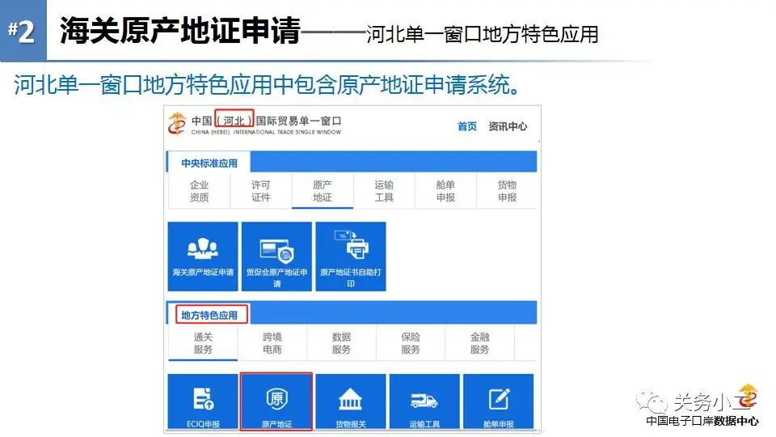Open the 资讯中心 link
Screen dimensions: 776x437
click(x=508, y=126)
